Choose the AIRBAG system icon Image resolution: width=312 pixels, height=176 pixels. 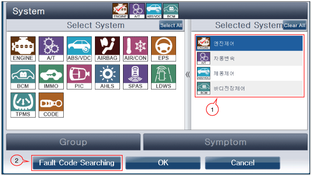click(x=107, y=49)
